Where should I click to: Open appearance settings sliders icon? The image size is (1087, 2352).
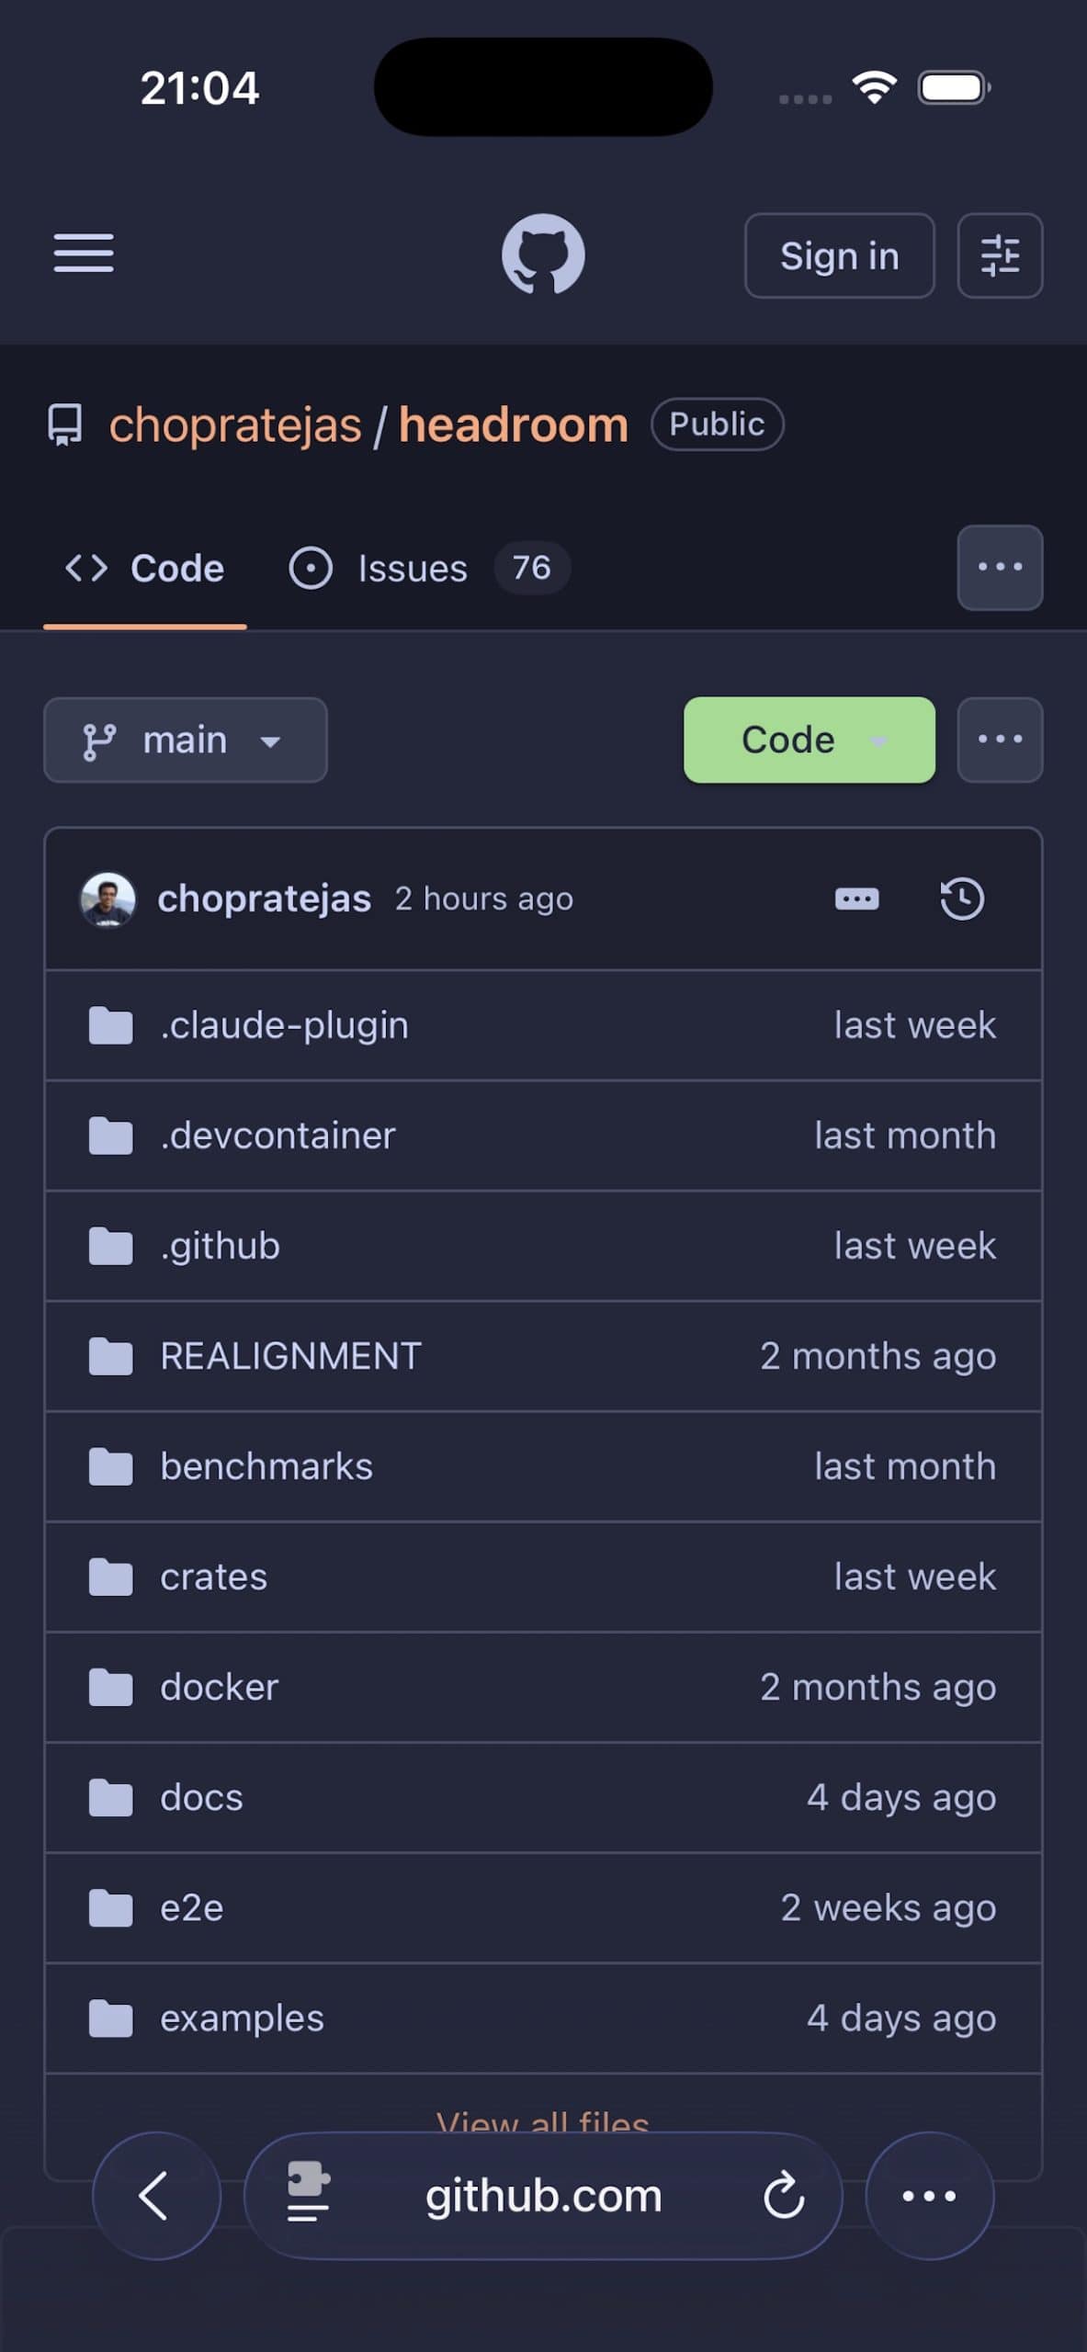click(x=1000, y=255)
